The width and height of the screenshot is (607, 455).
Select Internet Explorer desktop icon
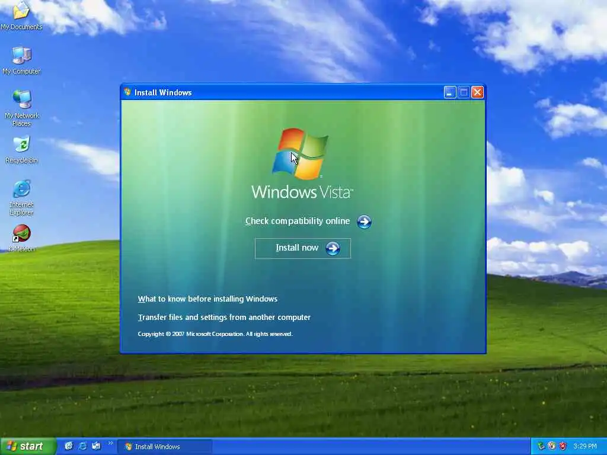(x=21, y=197)
